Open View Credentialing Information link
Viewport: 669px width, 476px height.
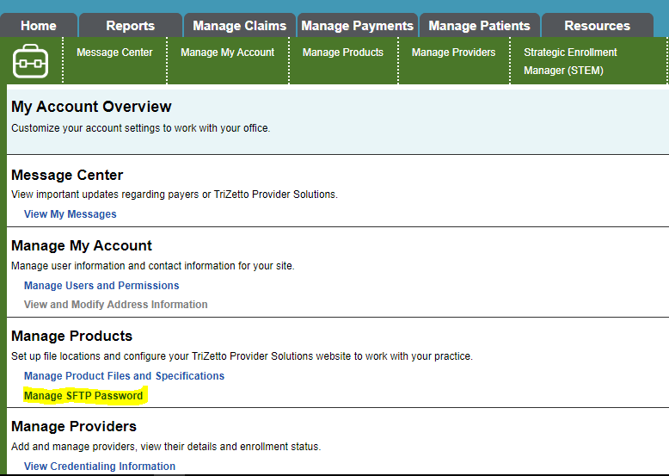tap(100, 467)
